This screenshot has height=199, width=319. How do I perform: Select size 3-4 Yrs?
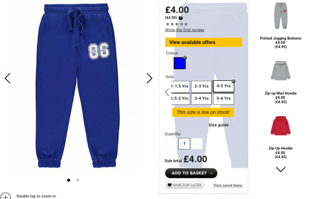coord(202,99)
